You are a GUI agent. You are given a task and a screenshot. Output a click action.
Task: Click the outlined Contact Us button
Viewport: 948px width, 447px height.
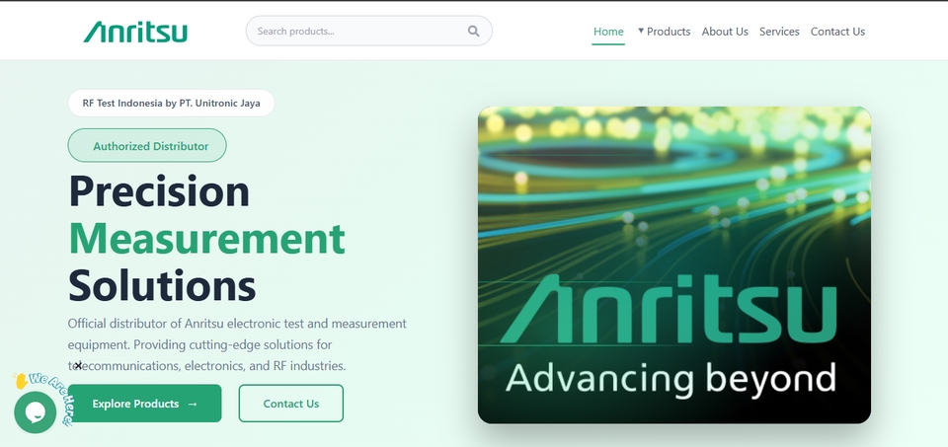point(290,404)
